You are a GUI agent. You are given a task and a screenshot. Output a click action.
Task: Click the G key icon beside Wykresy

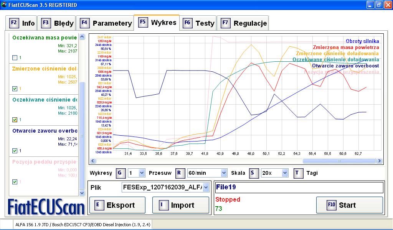point(121,173)
